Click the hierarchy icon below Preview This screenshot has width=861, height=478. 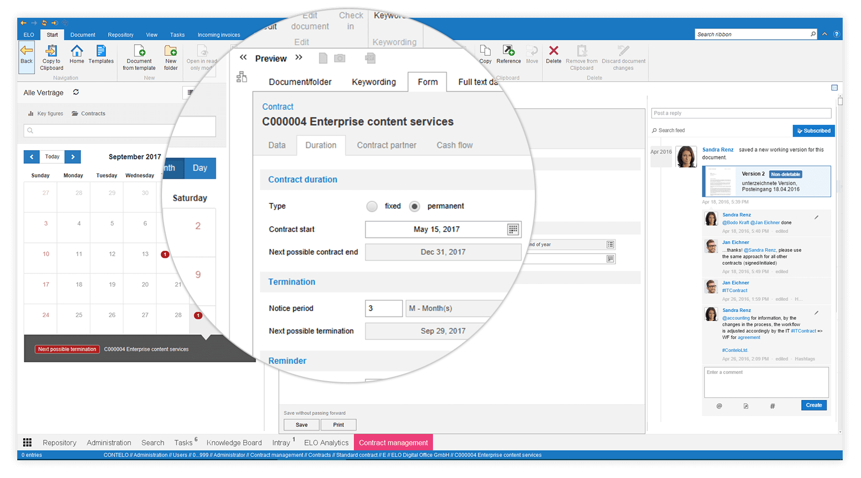(x=242, y=77)
